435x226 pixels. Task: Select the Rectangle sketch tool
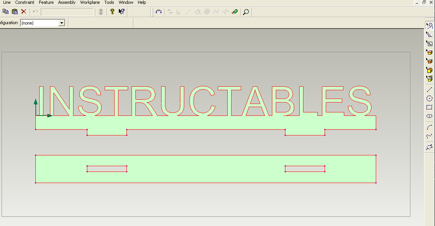point(430,107)
